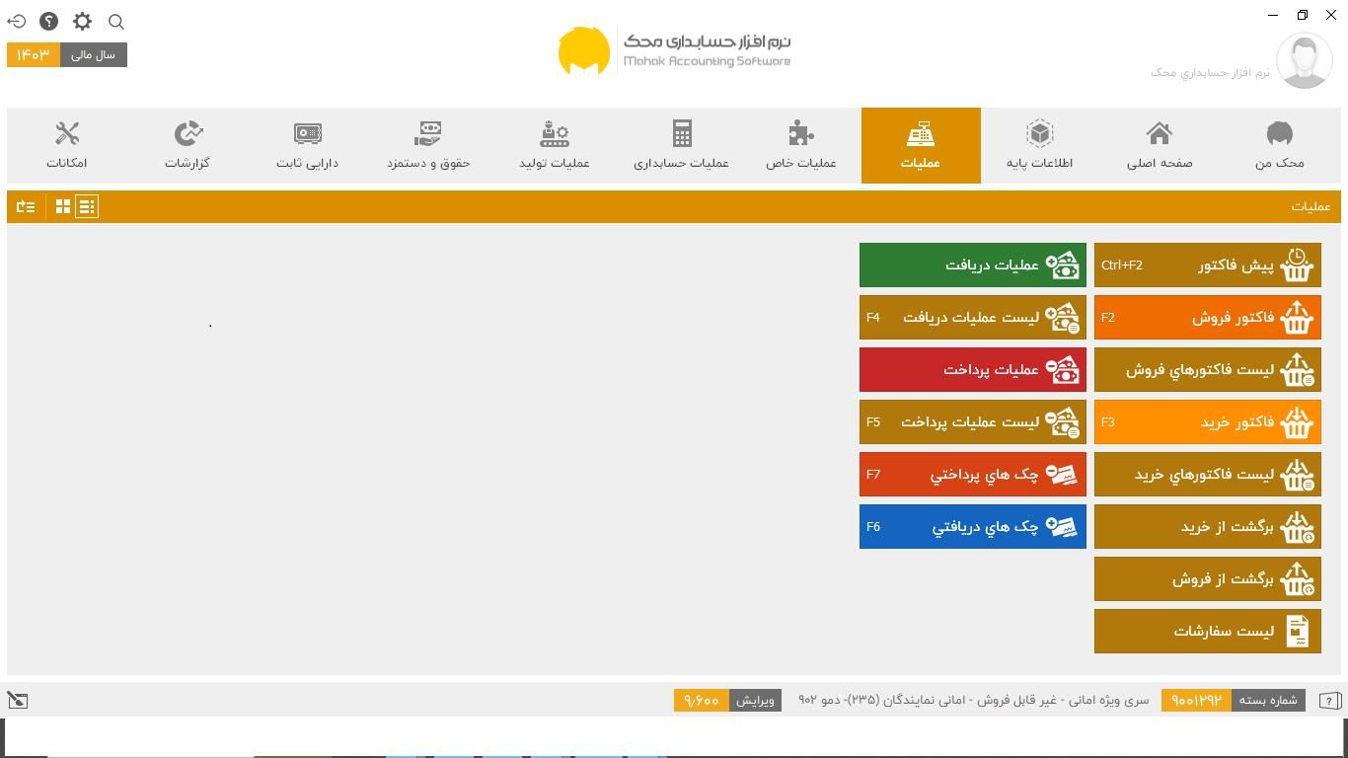Click the ویرایش version label
This screenshot has height=758, width=1348.
pos(755,700)
